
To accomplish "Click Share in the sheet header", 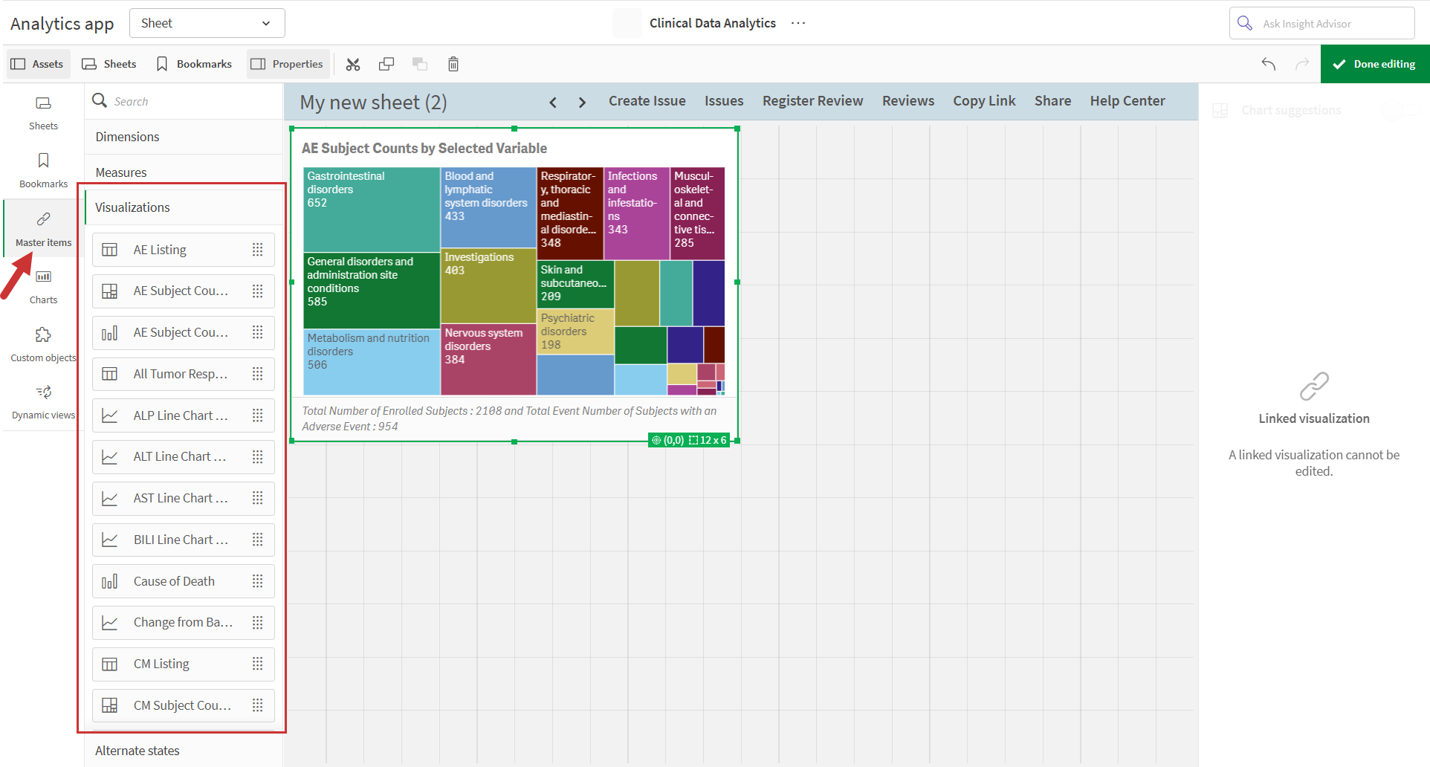I will 1052,101.
